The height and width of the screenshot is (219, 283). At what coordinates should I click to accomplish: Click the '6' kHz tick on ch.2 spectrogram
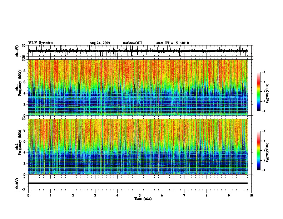pos(25,141)
